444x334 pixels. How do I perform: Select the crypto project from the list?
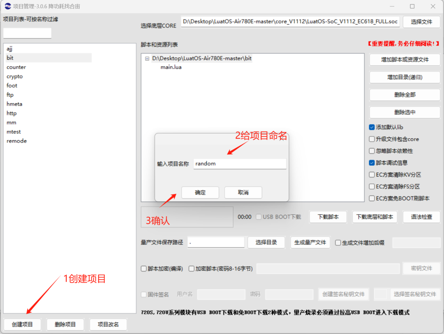14,76
